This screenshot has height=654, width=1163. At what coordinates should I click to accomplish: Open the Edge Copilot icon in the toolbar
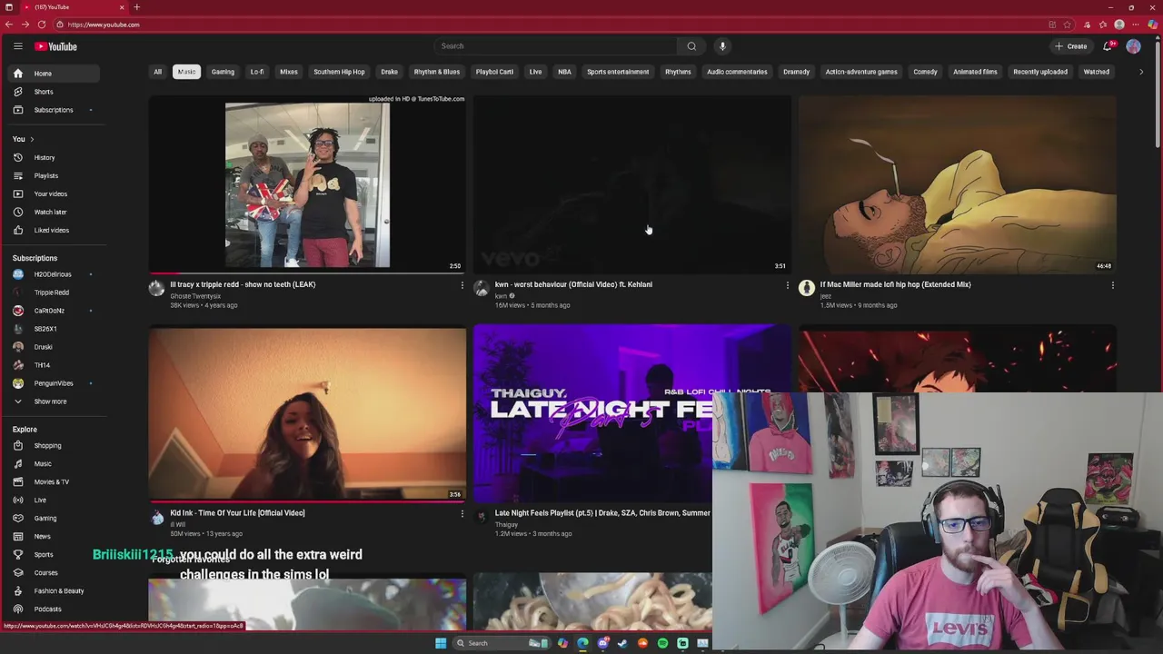click(1153, 25)
